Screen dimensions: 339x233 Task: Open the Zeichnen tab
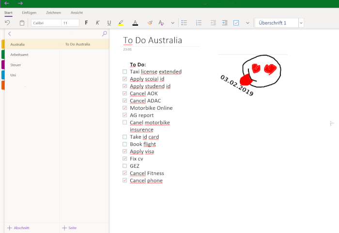53,13
